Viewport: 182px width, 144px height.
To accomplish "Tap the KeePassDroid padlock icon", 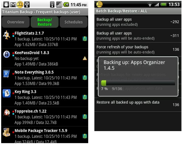I will click(x=7, y=54).
